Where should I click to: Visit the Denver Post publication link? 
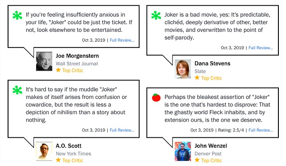[208, 154]
